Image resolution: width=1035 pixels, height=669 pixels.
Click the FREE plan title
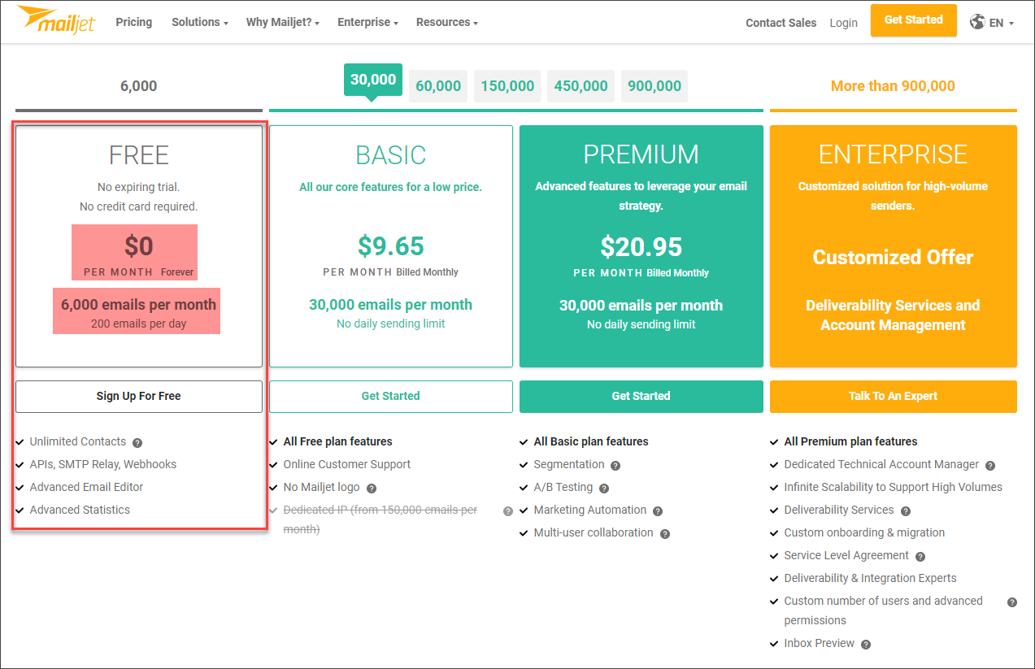tap(139, 155)
